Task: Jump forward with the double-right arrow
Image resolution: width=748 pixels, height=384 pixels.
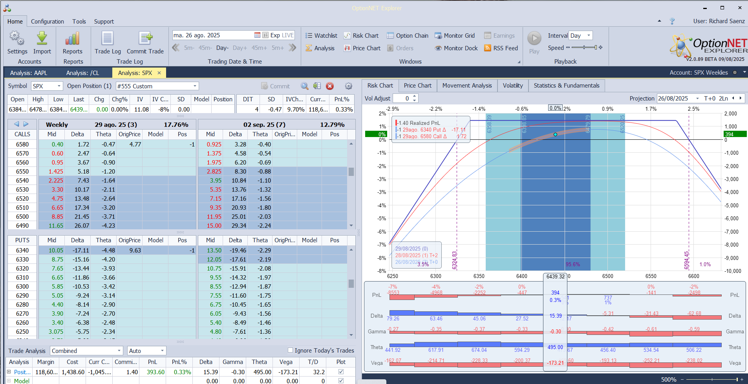Action: tap(293, 48)
